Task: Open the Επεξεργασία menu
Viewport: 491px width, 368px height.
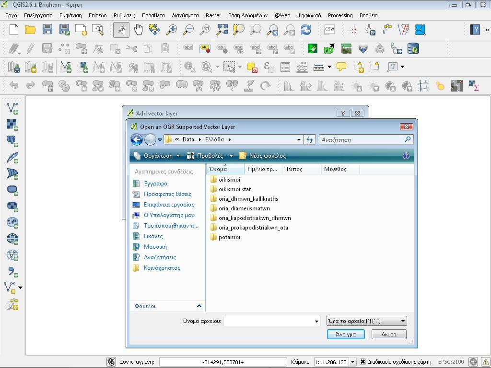Action: [38, 15]
